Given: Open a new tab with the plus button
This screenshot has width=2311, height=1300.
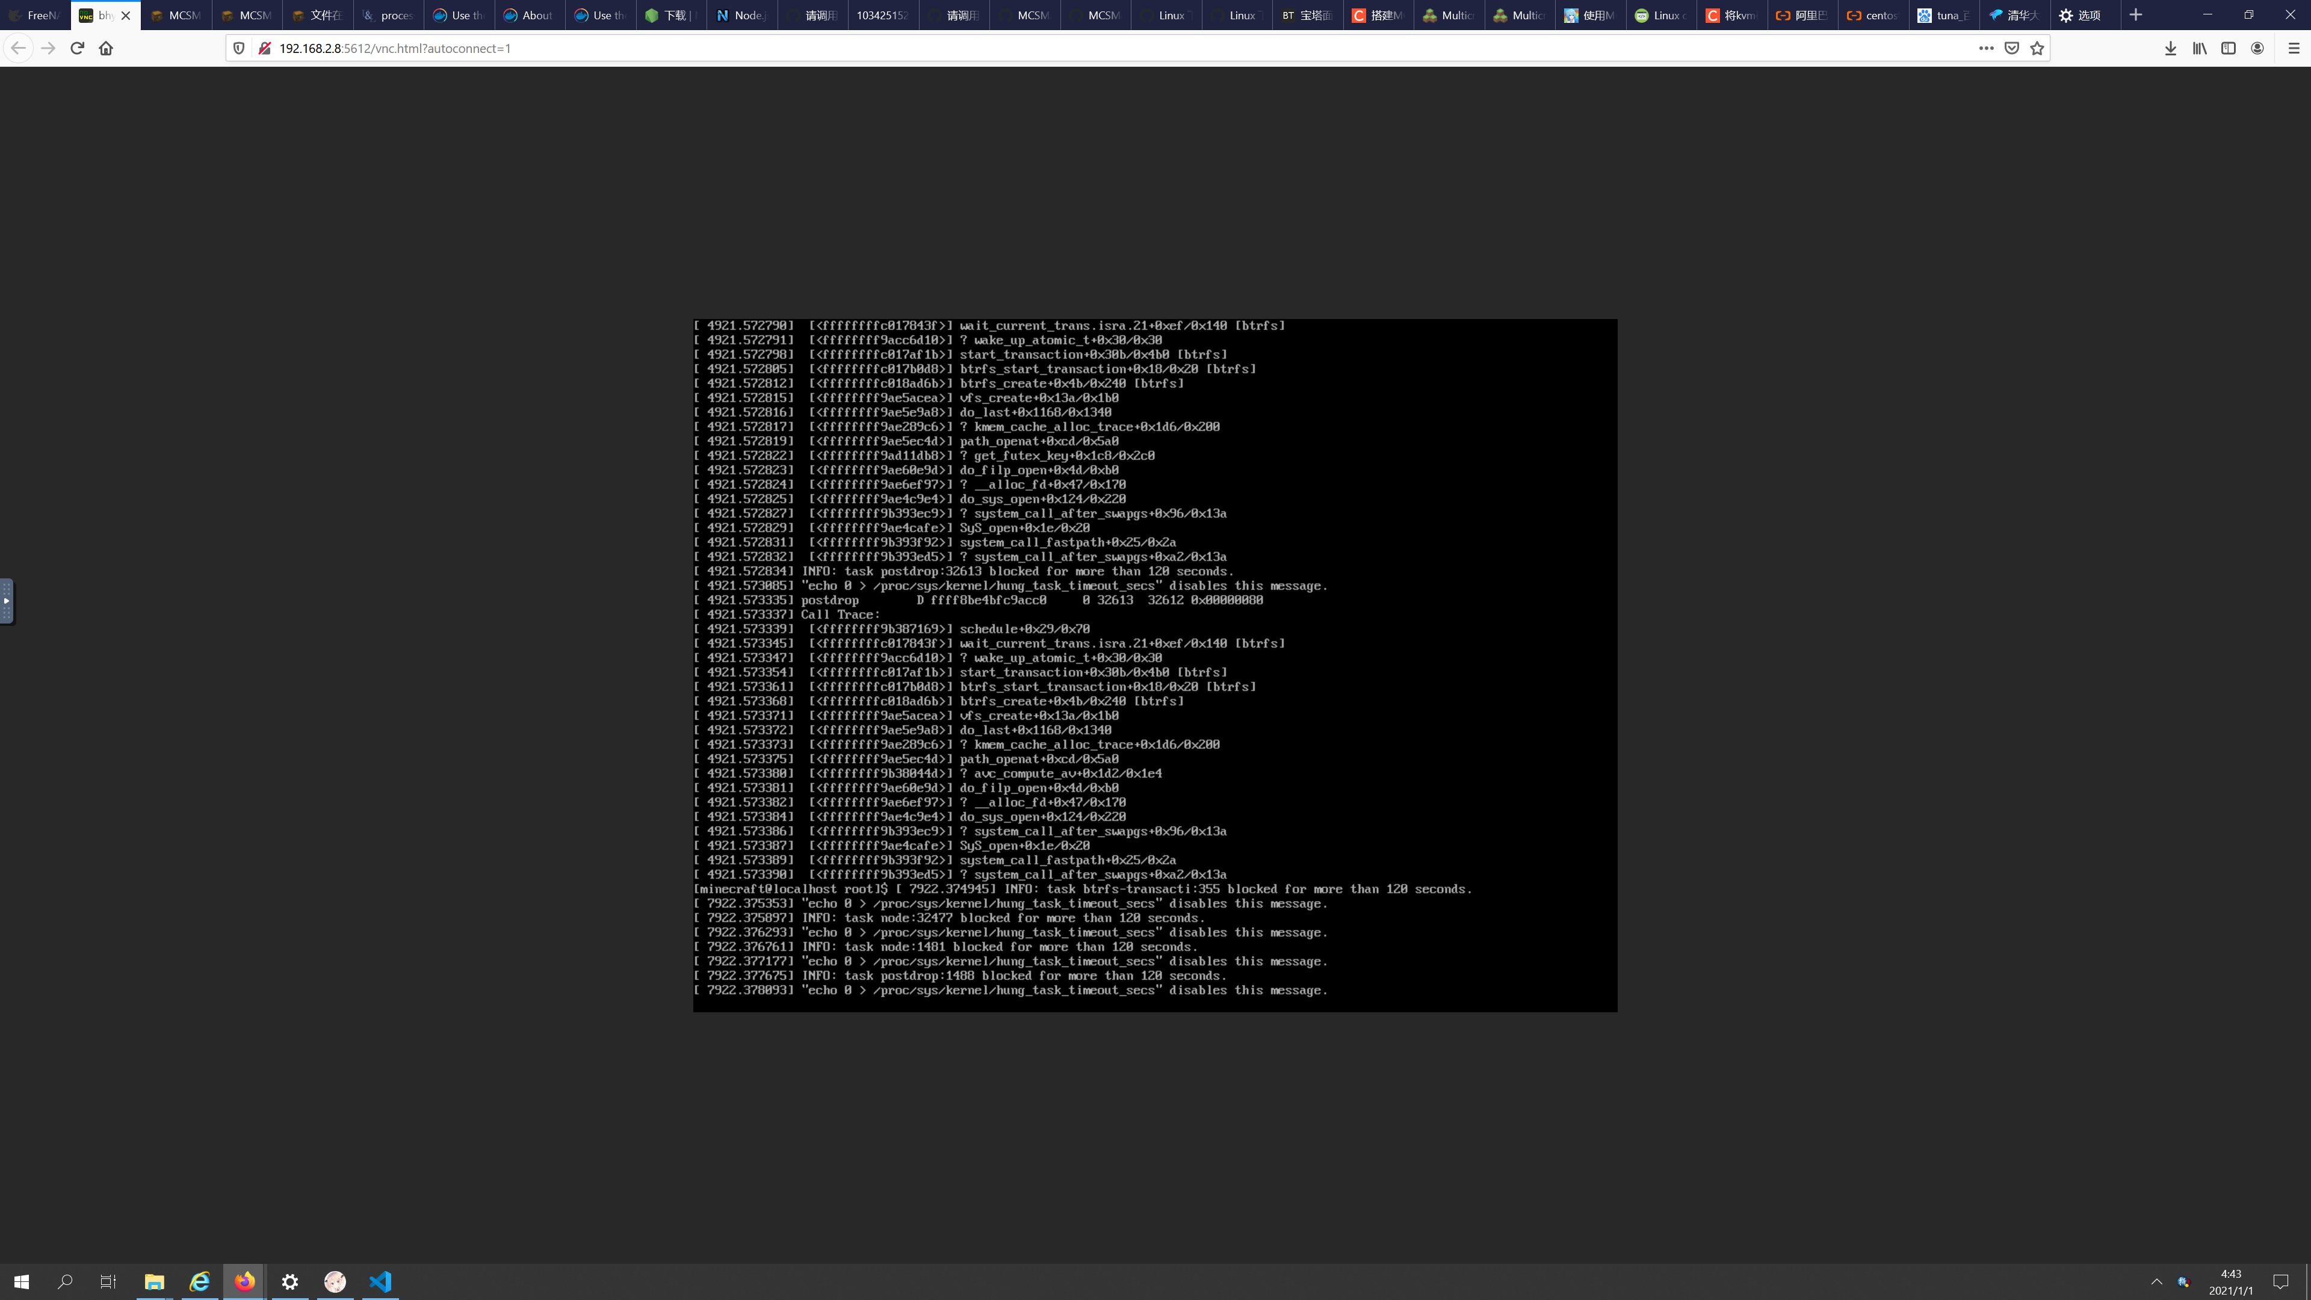Looking at the screenshot, I should click(2135, 15).
